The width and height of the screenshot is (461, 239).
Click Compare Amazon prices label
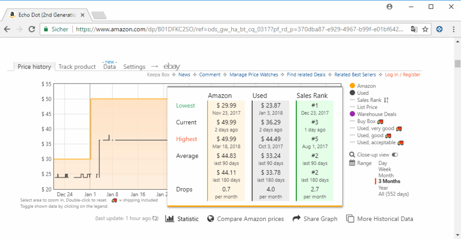point(250,219)
